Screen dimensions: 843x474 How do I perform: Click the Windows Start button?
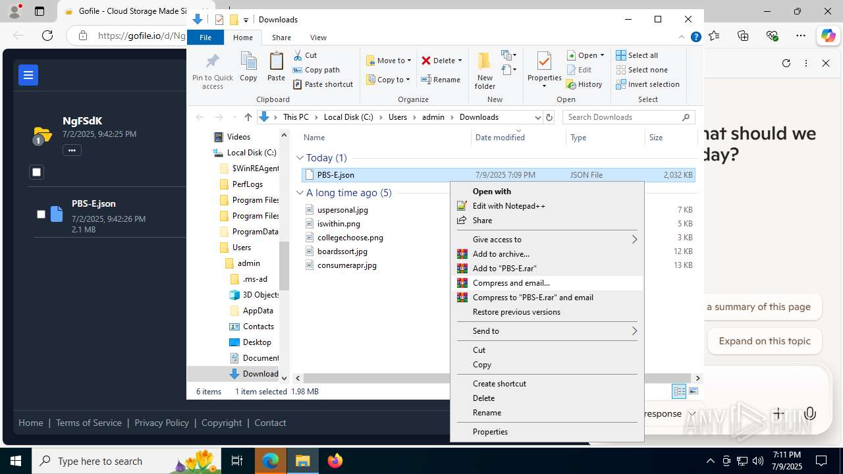click(x=16, y=461)
